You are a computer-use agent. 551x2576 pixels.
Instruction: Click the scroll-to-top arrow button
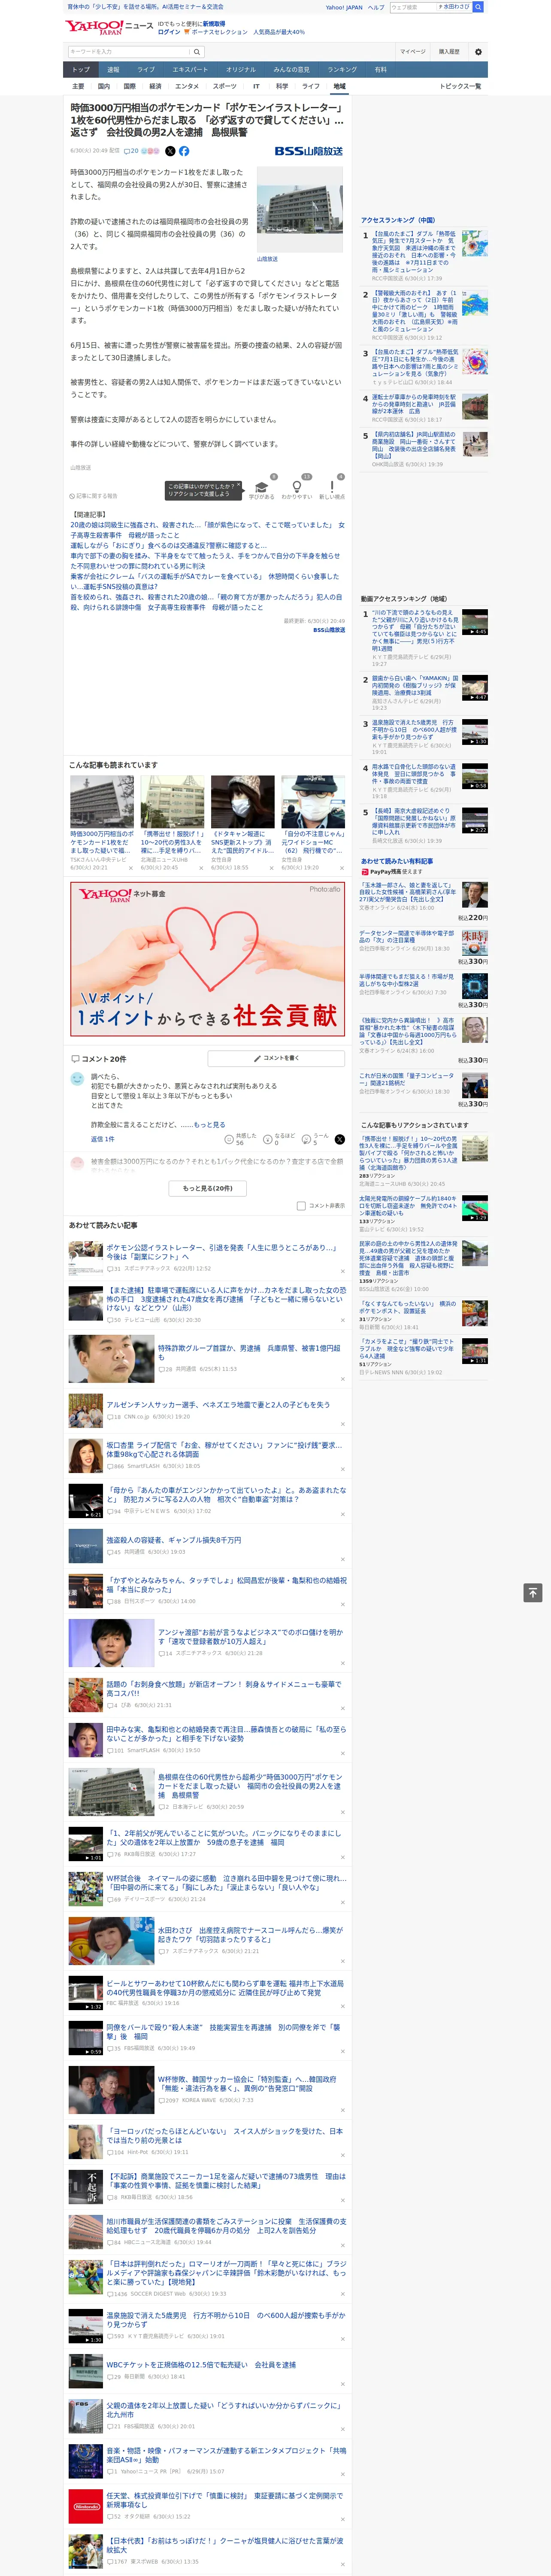533,1592
